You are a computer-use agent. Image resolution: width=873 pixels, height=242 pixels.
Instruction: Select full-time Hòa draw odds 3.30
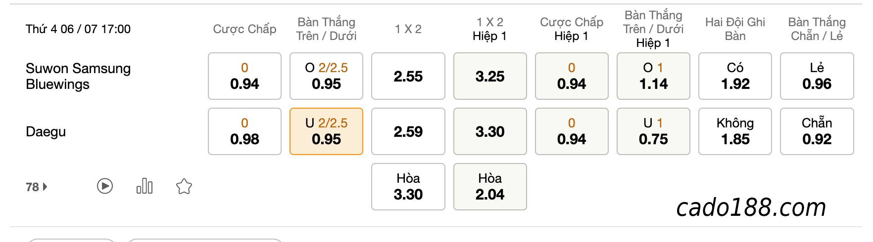(x=408, y=187)
